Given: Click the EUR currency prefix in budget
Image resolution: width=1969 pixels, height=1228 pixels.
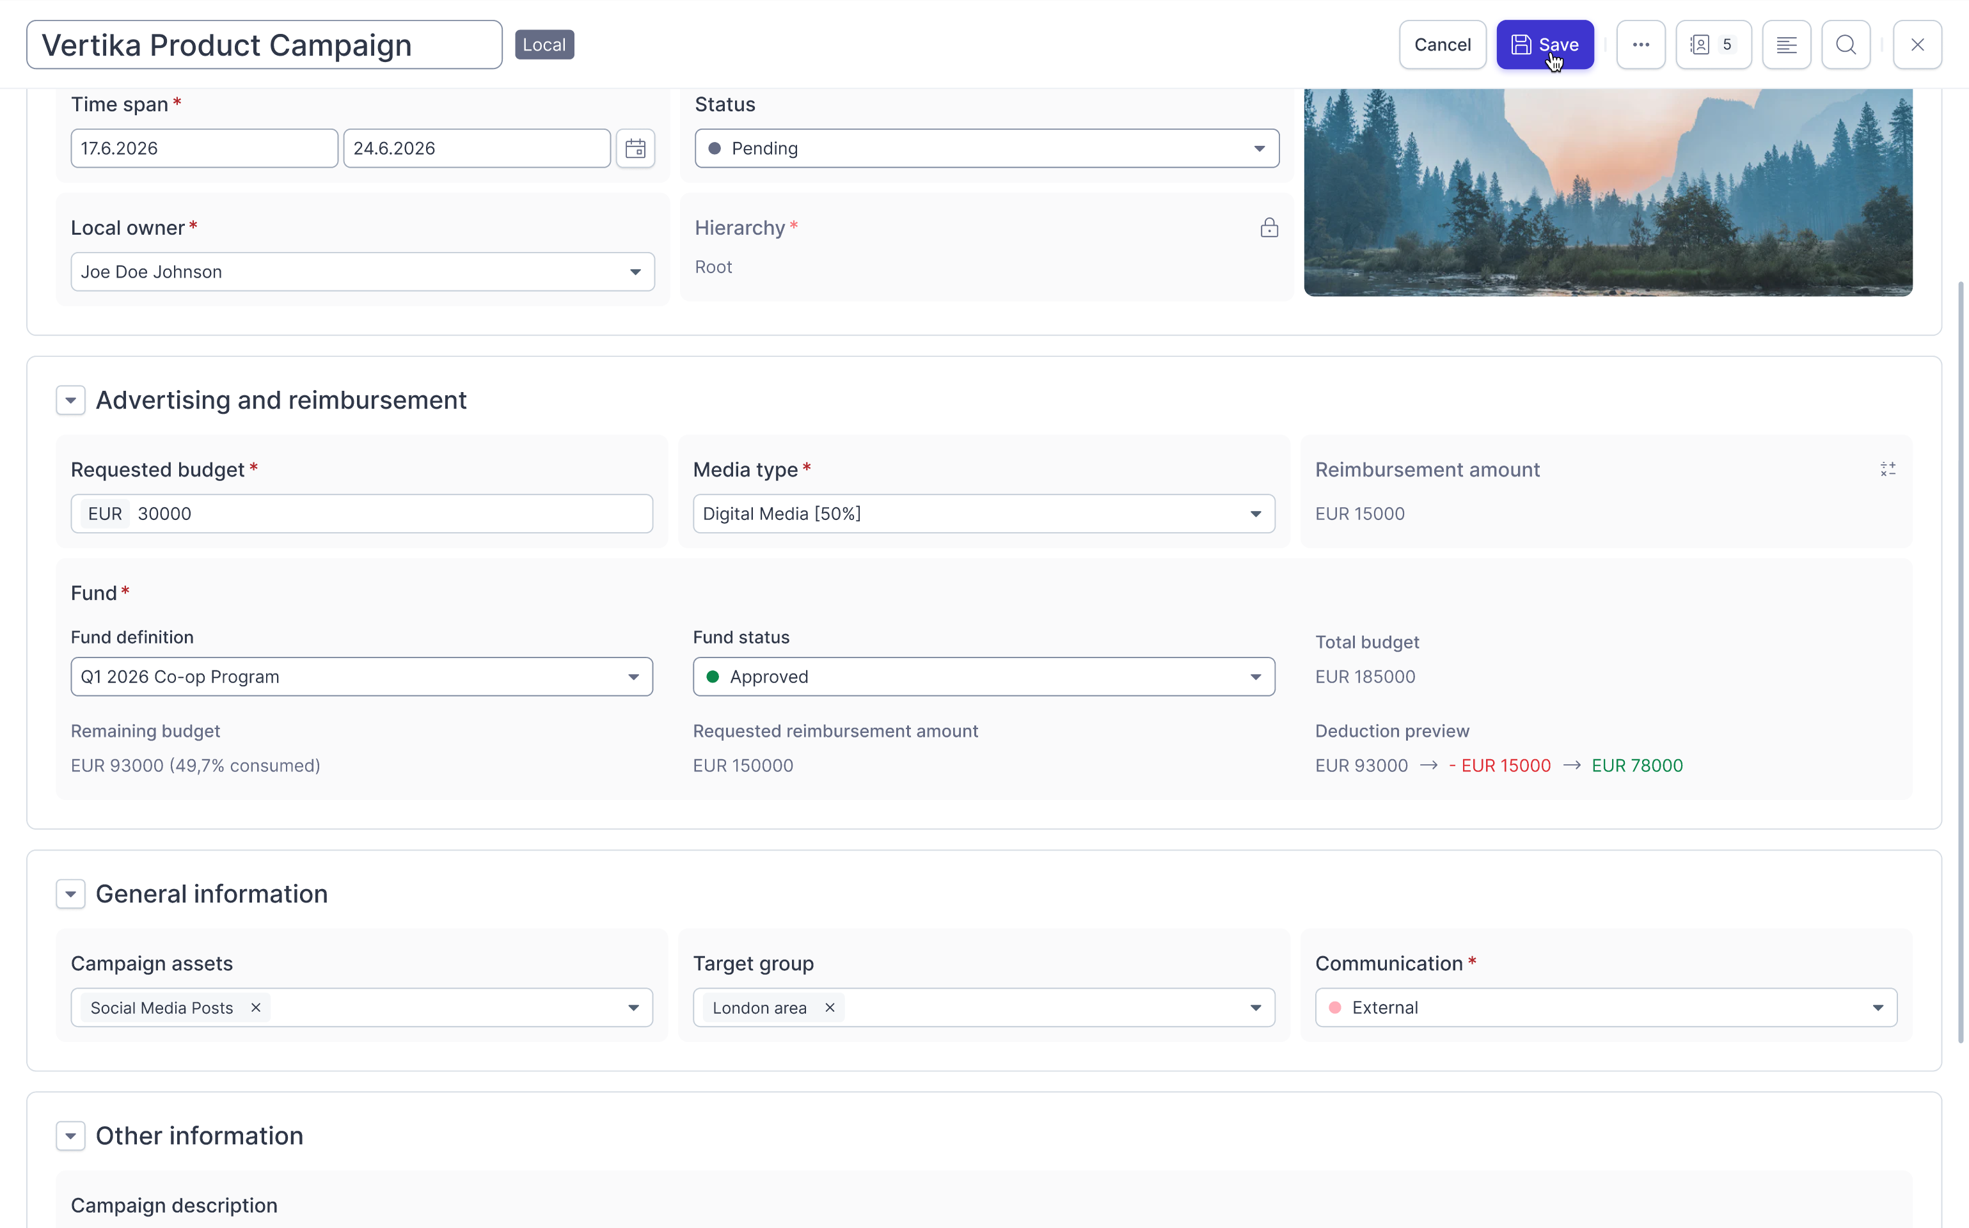Looking at the screenshot, I should [x=105, y=514].
